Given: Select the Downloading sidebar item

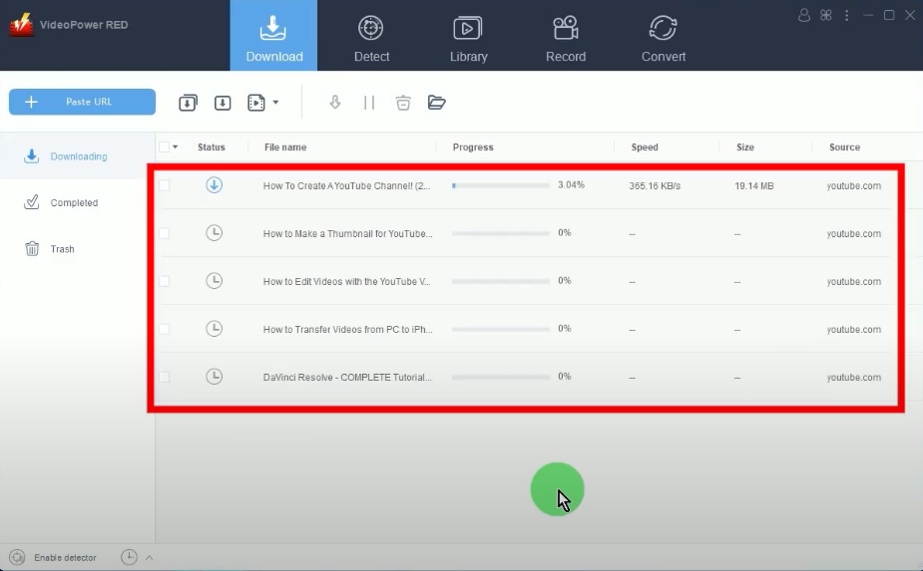Looking at the screenshot, I should (78, 156).
